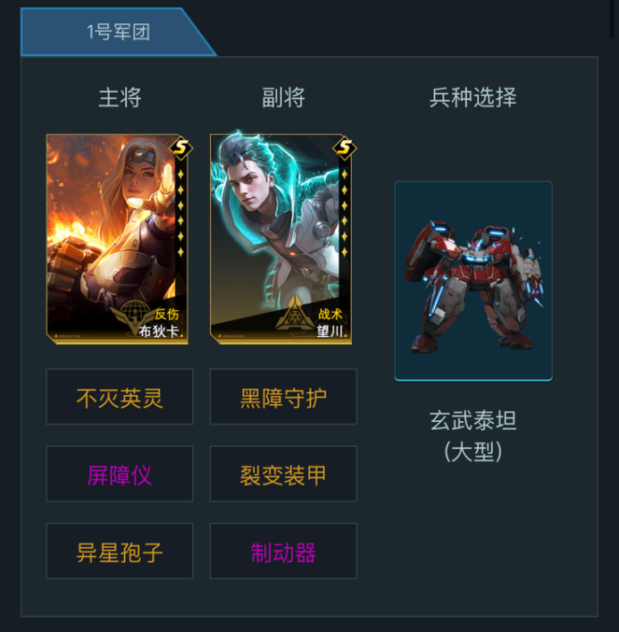Click the 不灭英灵 skill button
Image resolution: width=619 pixels, height=632 pixels.
pyautogui.click(x=120, y=397)
